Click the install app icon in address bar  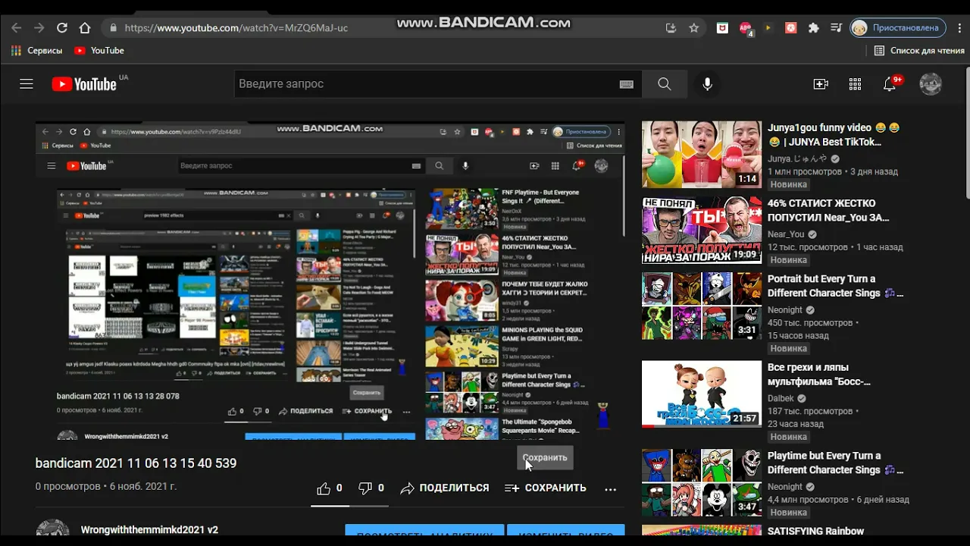671,28
